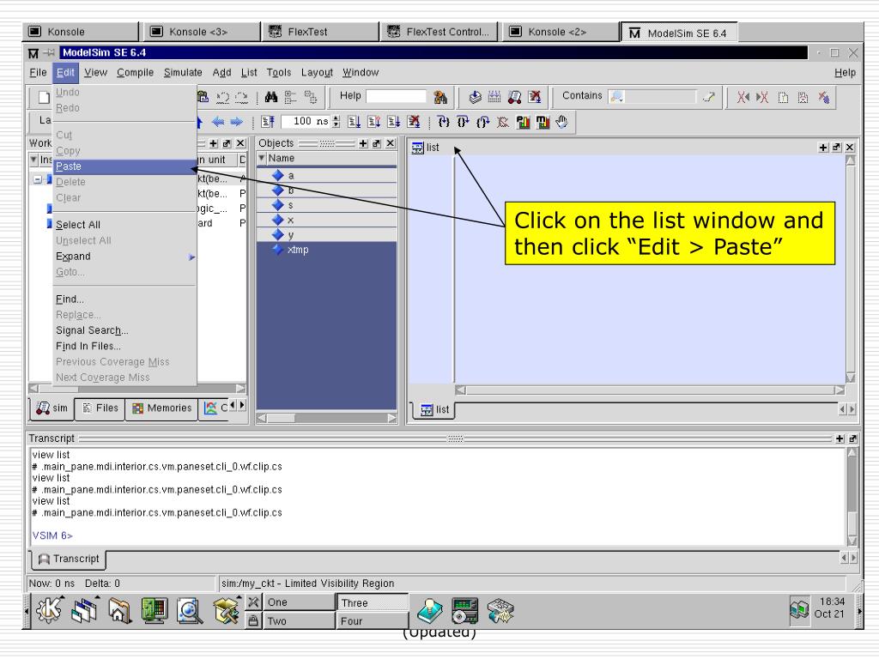Click the Break red X icon in run toolbar
This screenshot has height=659, width=879.
[x=415, y=122]
